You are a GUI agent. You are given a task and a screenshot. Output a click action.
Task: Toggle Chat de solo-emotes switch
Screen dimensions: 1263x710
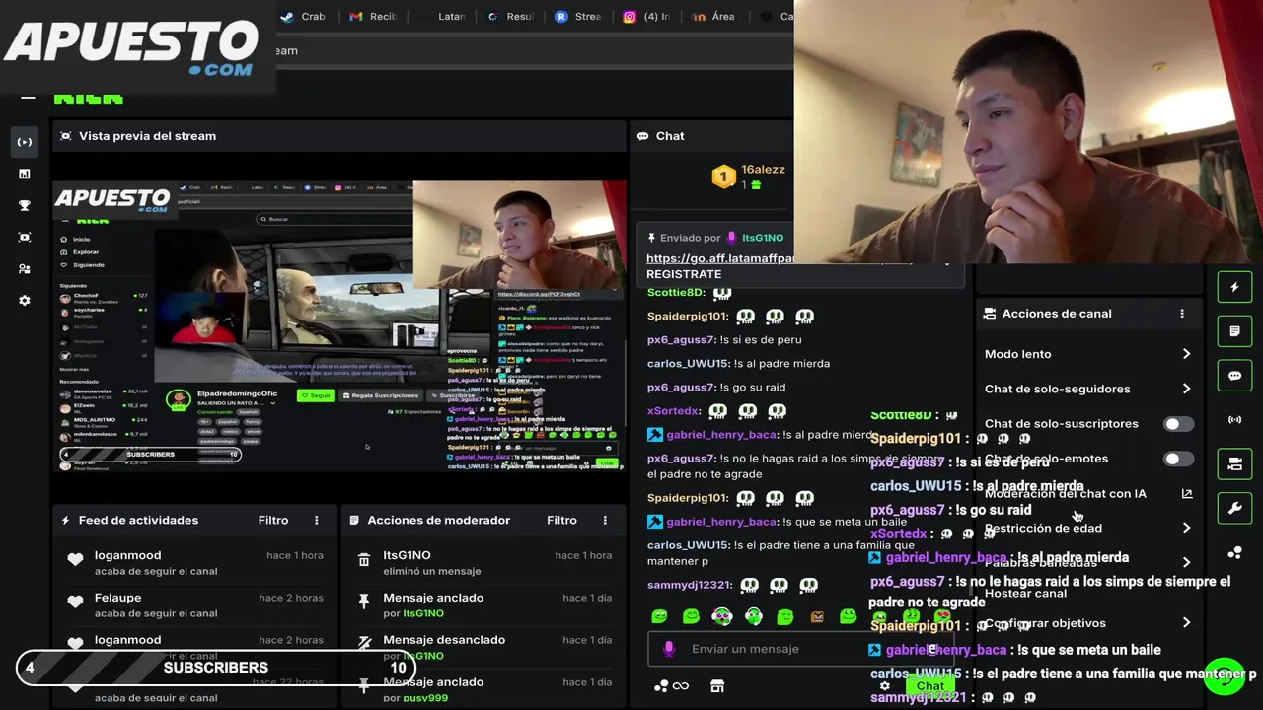click(1178, 459)
